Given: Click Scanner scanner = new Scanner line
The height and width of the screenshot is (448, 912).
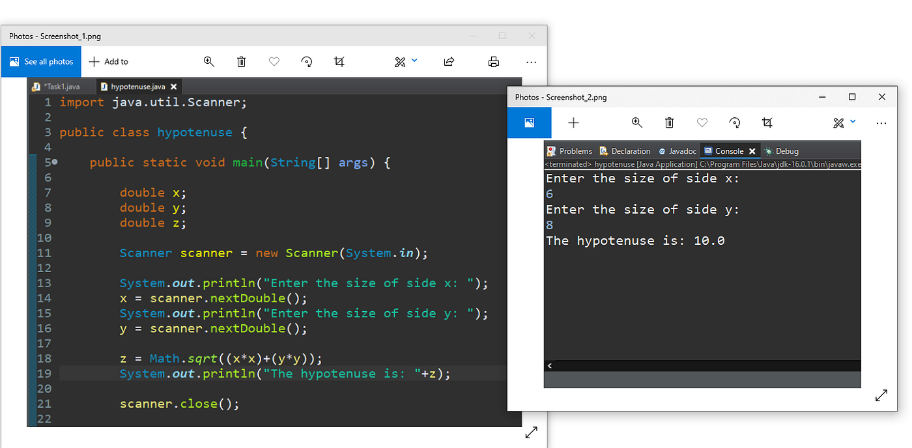Looking at the screenshot, I should [274, 253].
